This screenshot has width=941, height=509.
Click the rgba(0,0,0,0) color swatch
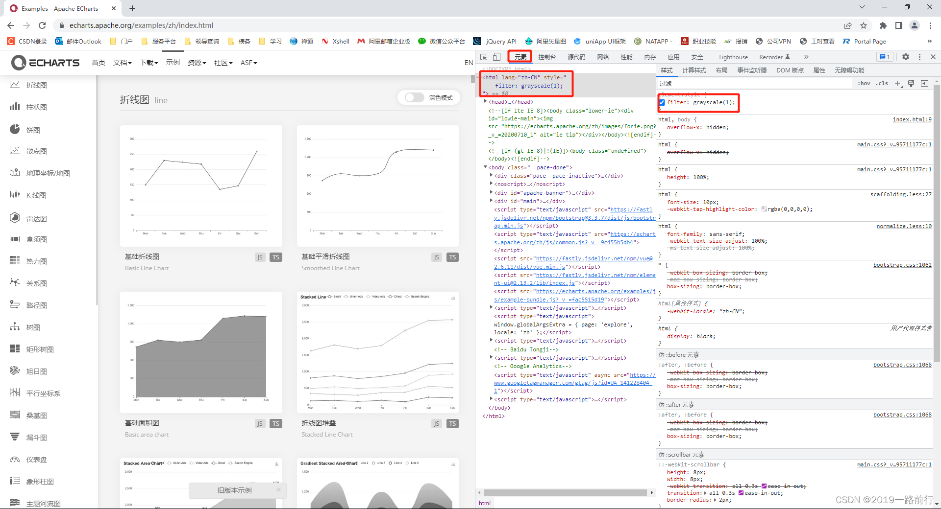pyautogui.click(x=764, y=209)
